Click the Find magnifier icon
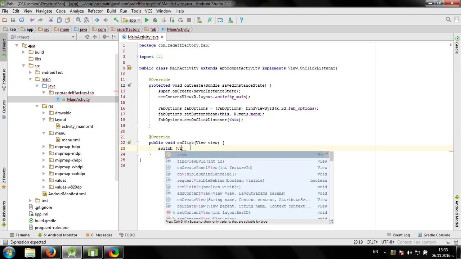The image size is (461, 259). 78,20
